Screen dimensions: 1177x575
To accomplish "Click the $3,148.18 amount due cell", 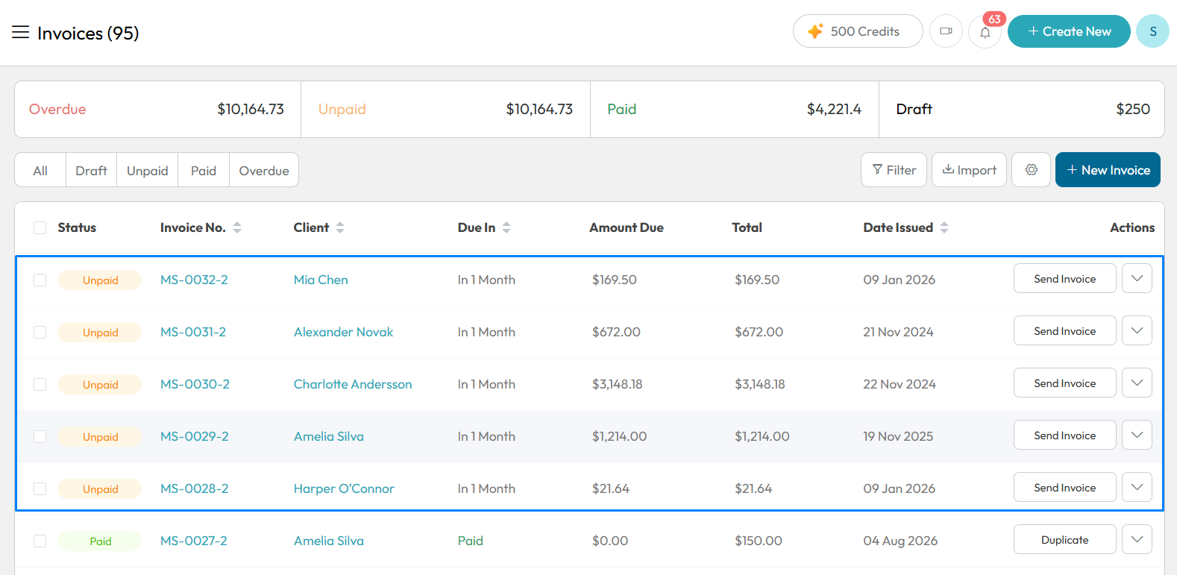I will pos(617,384).
